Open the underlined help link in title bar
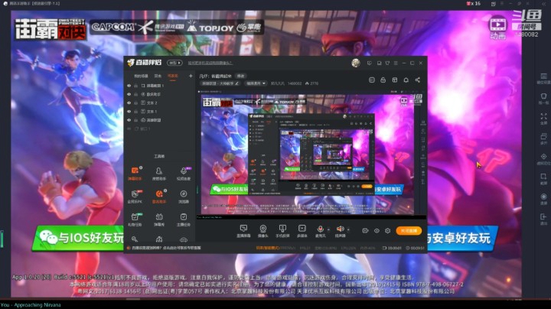551x309 pixels. click(x=210, y=63)
